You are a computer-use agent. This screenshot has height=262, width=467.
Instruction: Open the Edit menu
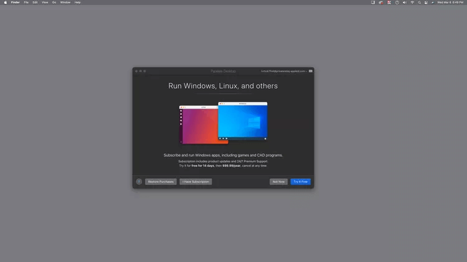point(35,2)
